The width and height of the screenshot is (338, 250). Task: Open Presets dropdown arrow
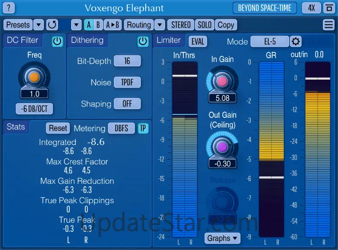39,25
